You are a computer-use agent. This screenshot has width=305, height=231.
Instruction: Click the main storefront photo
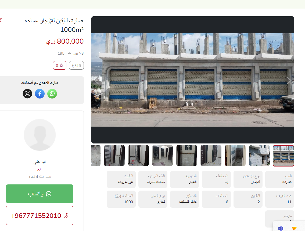click(193, 80)
